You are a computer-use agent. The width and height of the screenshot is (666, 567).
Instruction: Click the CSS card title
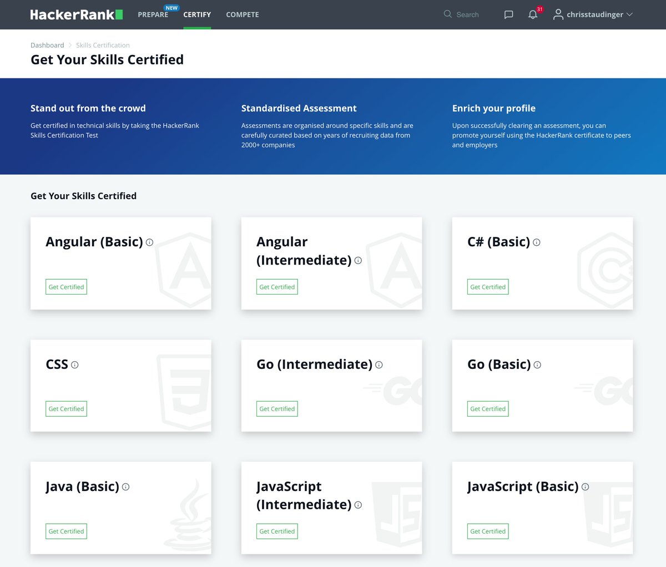pyautogui.click(x=57, y=364)
